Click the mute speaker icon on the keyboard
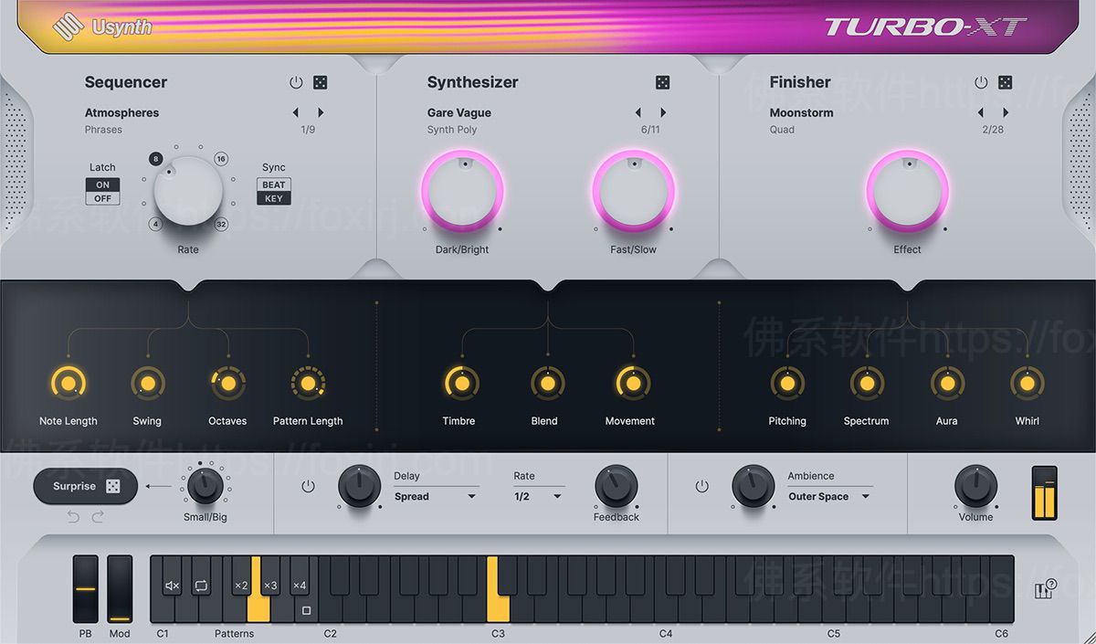This screenshot has height=644, width=1096. coord(172,586)
